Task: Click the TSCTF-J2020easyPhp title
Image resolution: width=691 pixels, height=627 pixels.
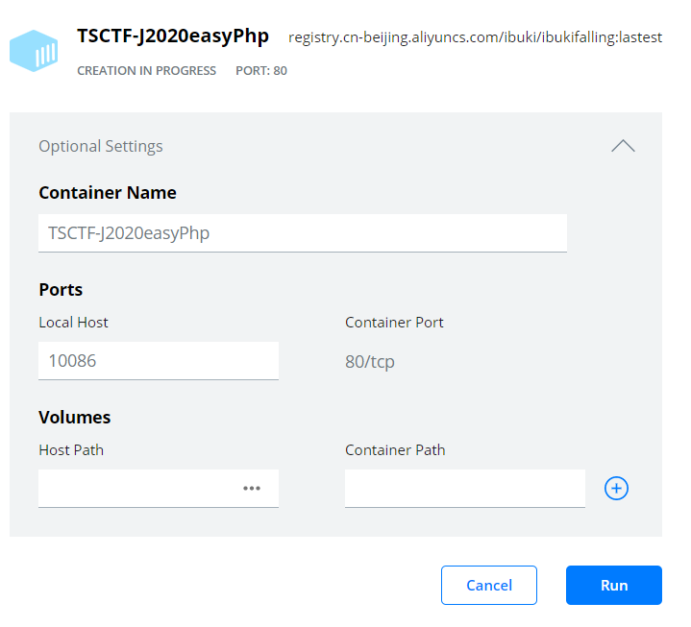Action: [x=173, y=37]
